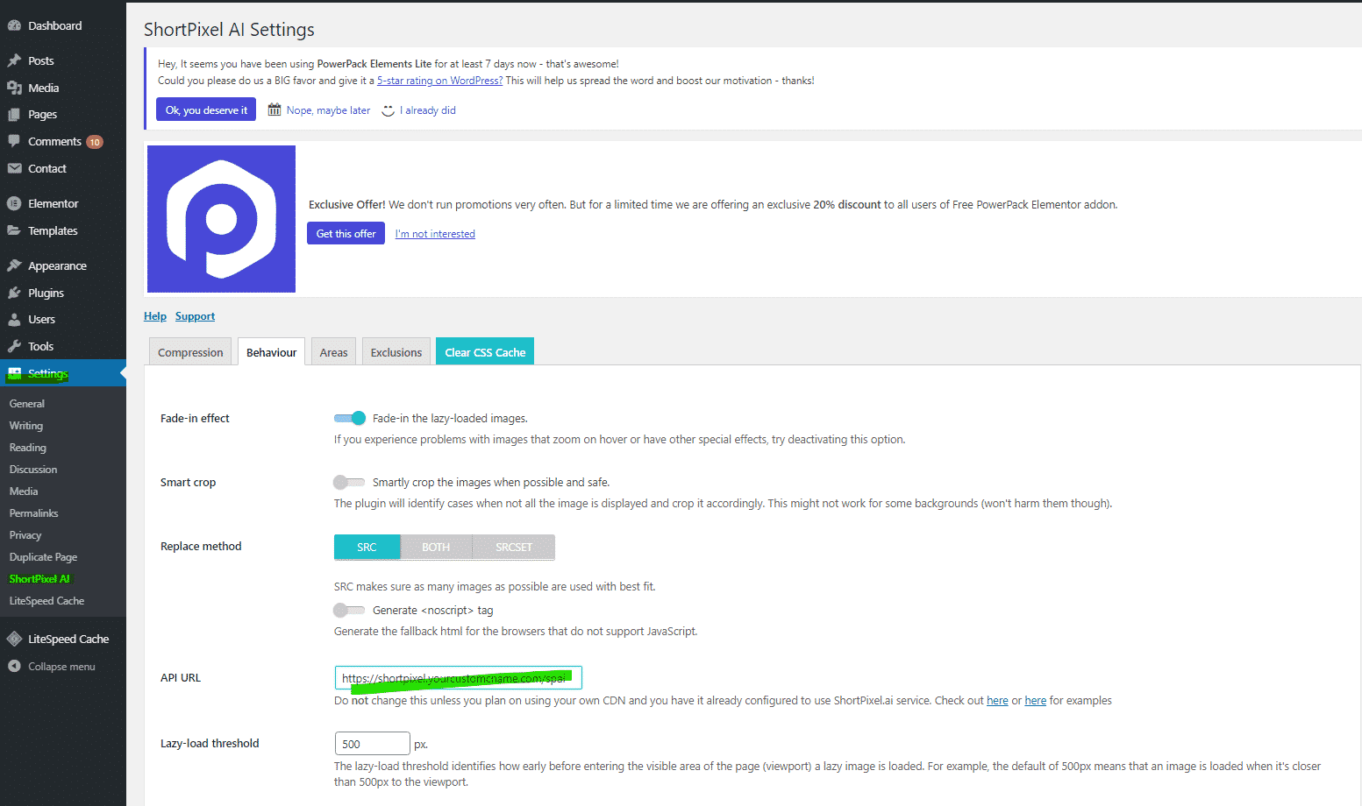Viewport: 1362px width, 806px height.
Task: Click the Posts pushpin icon
Action: (x=14, y=60)
